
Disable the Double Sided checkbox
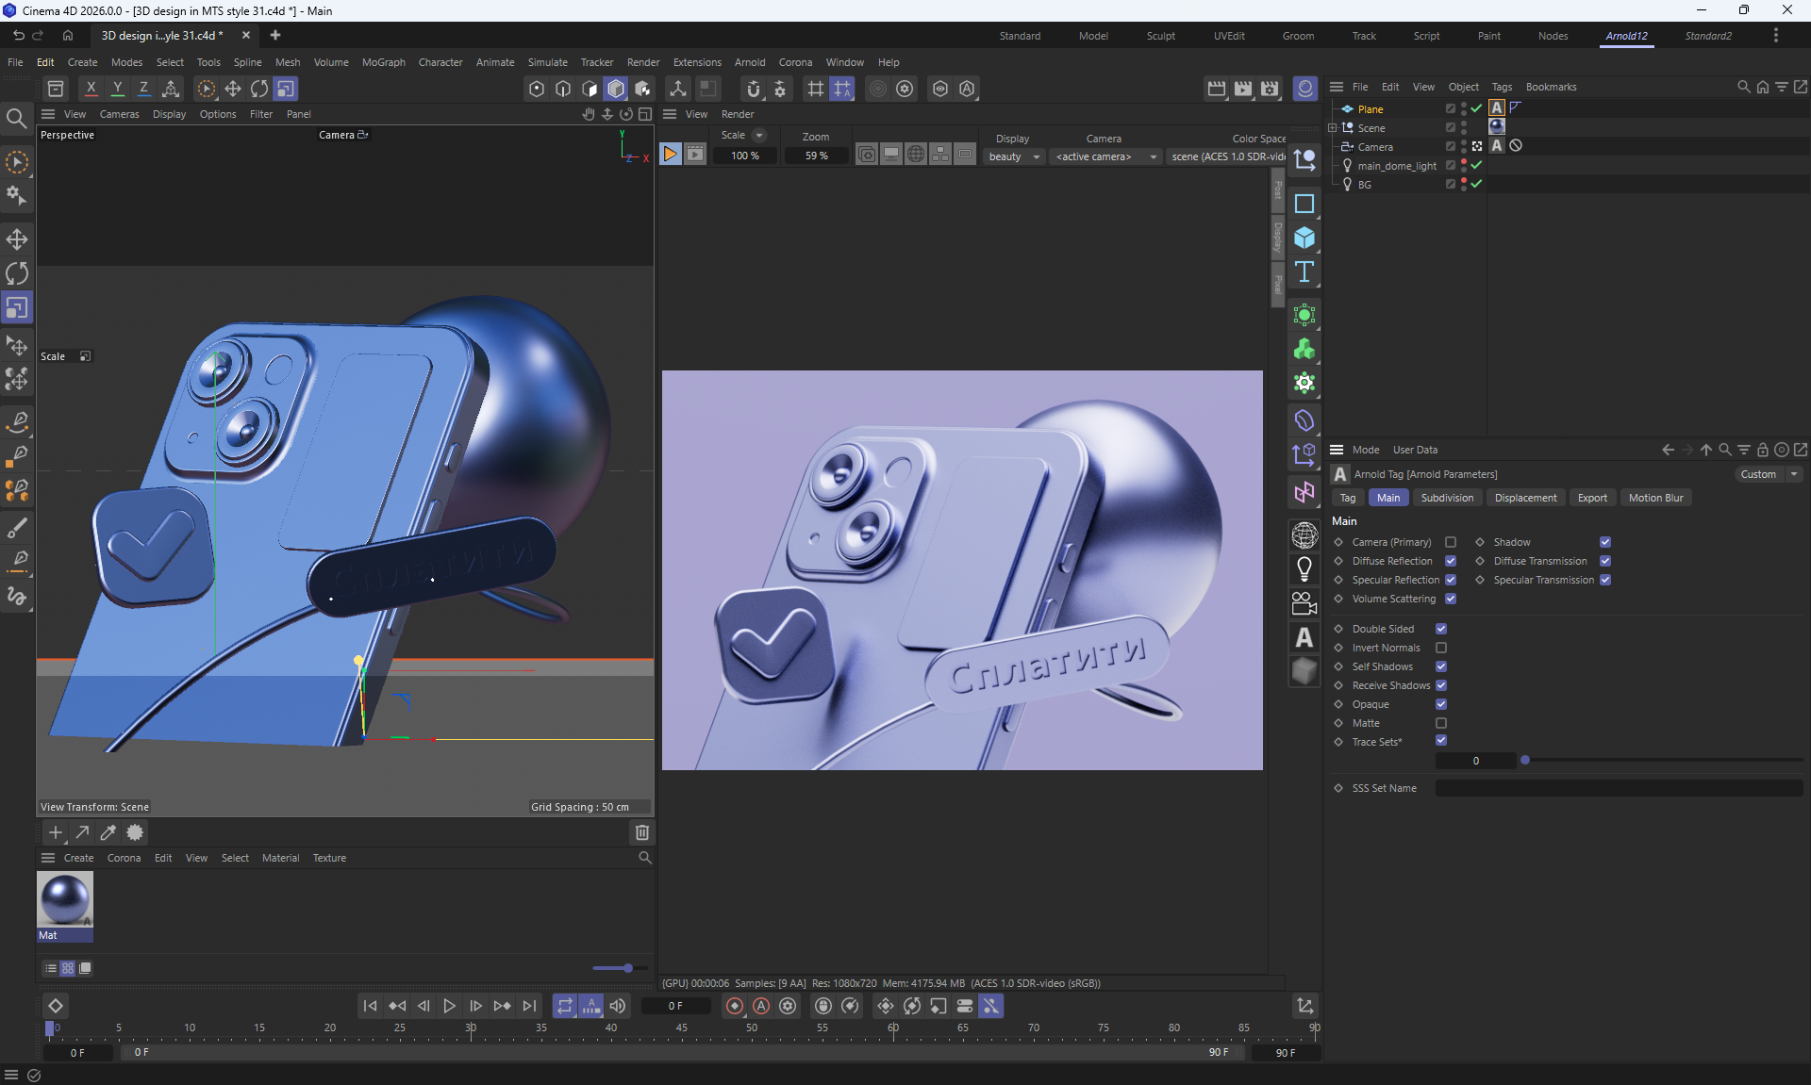click(x=1441, y=629)
